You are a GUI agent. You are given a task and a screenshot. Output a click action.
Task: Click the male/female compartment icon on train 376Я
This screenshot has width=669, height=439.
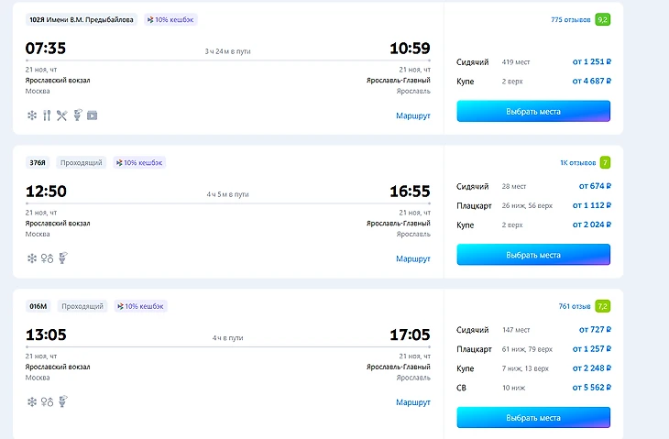pyautogui.click(x=48, y=258)
